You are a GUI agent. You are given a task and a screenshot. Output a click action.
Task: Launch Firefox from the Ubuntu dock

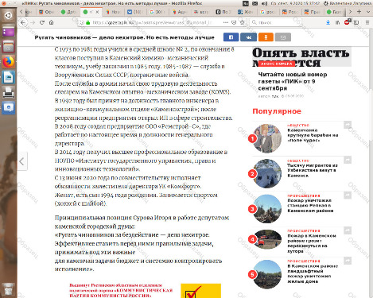coord(9,62)
